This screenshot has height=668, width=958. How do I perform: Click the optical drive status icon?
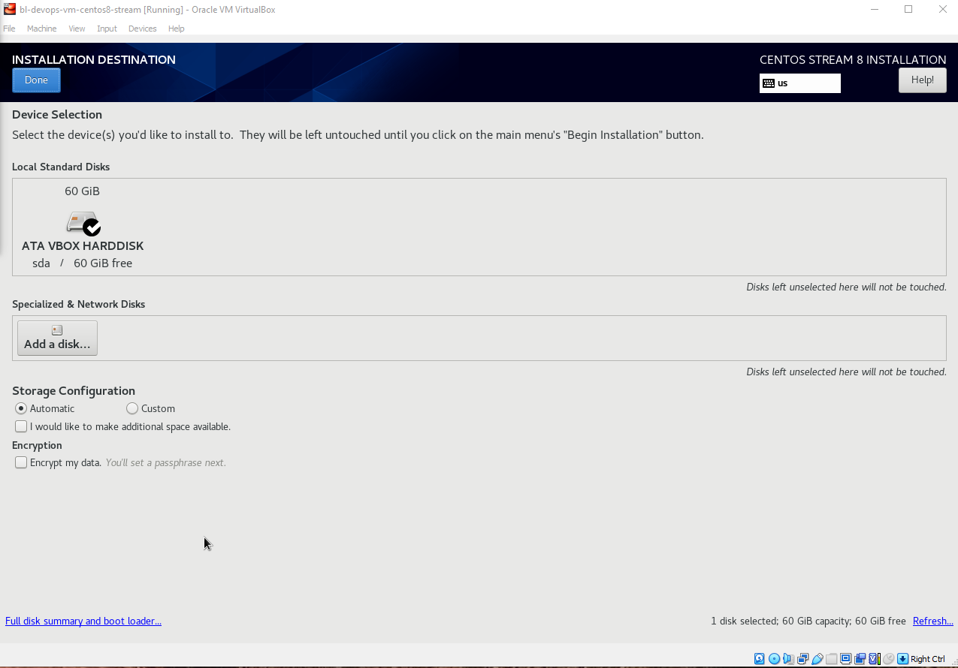point(774,659)
